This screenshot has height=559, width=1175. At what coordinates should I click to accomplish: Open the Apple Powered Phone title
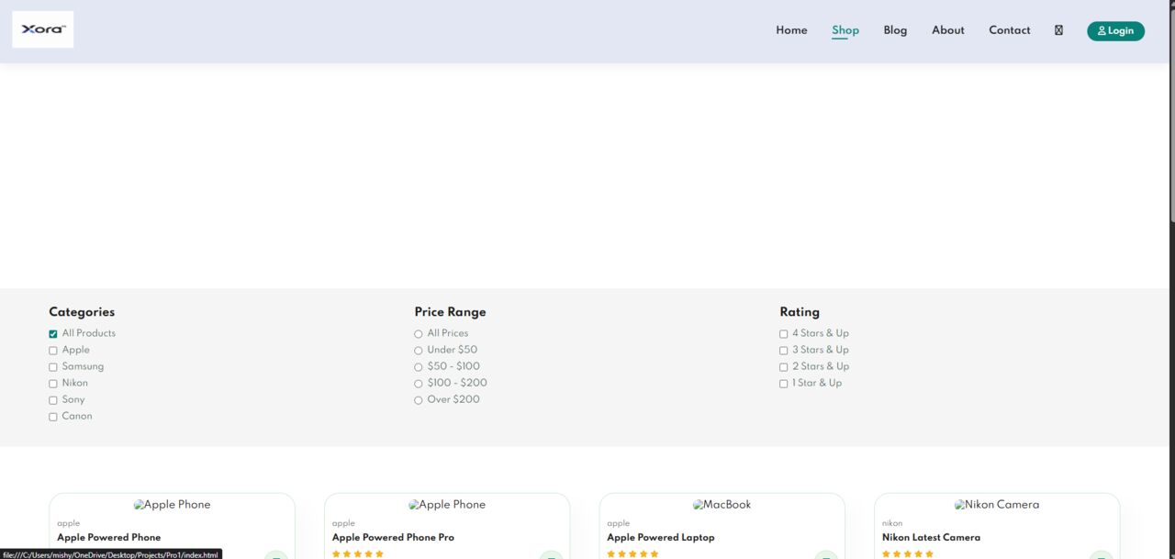[108, 538]
